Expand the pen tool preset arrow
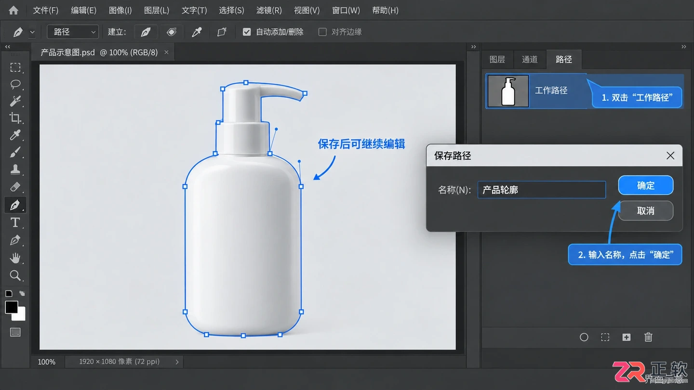This screenshot has width=694, height=390. coord(32,32)
